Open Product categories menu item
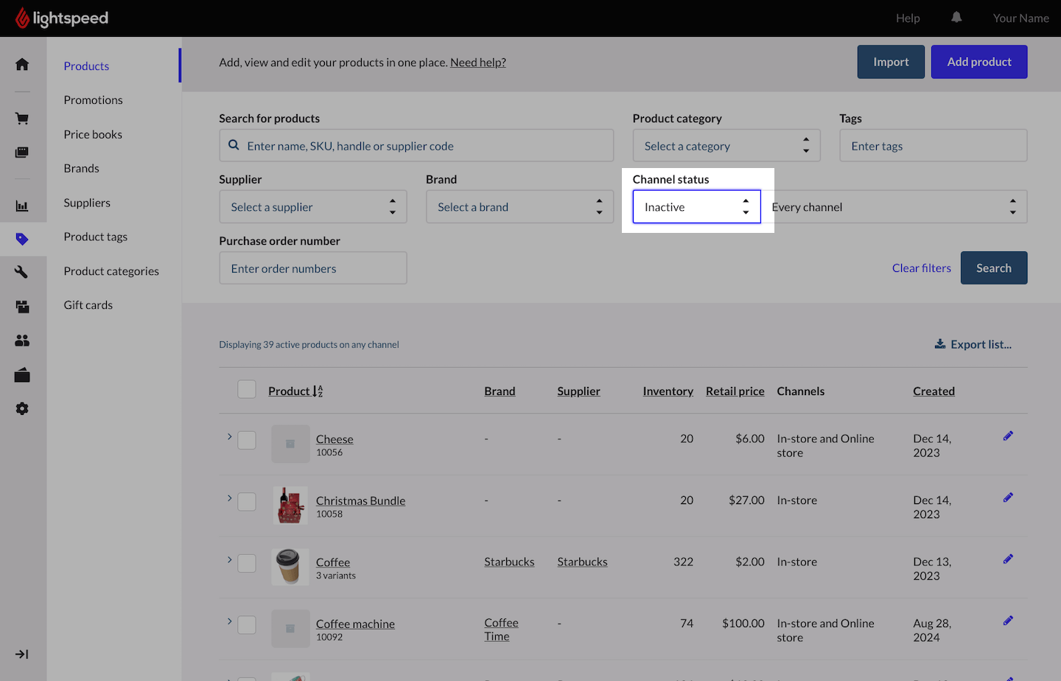Viewport: 1061px width, 681px height. tap(111, 271)
